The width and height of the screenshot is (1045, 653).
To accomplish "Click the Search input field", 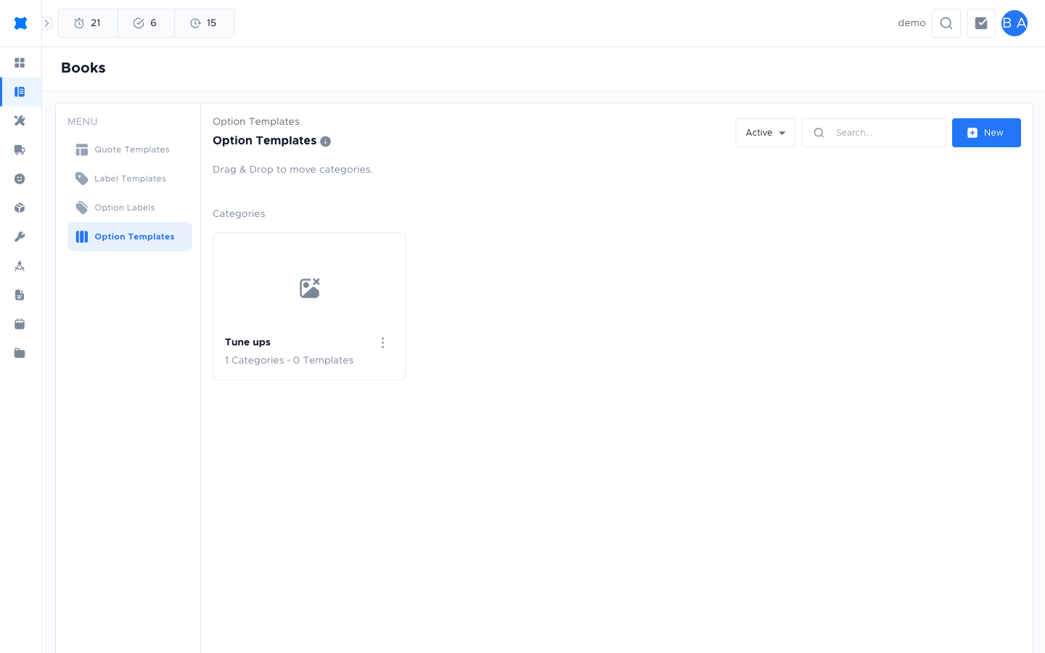I will point(874,133).
